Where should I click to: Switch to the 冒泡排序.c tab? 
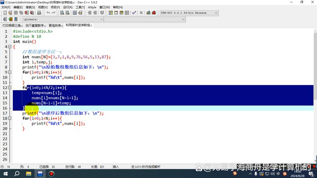tap(55, 26)
